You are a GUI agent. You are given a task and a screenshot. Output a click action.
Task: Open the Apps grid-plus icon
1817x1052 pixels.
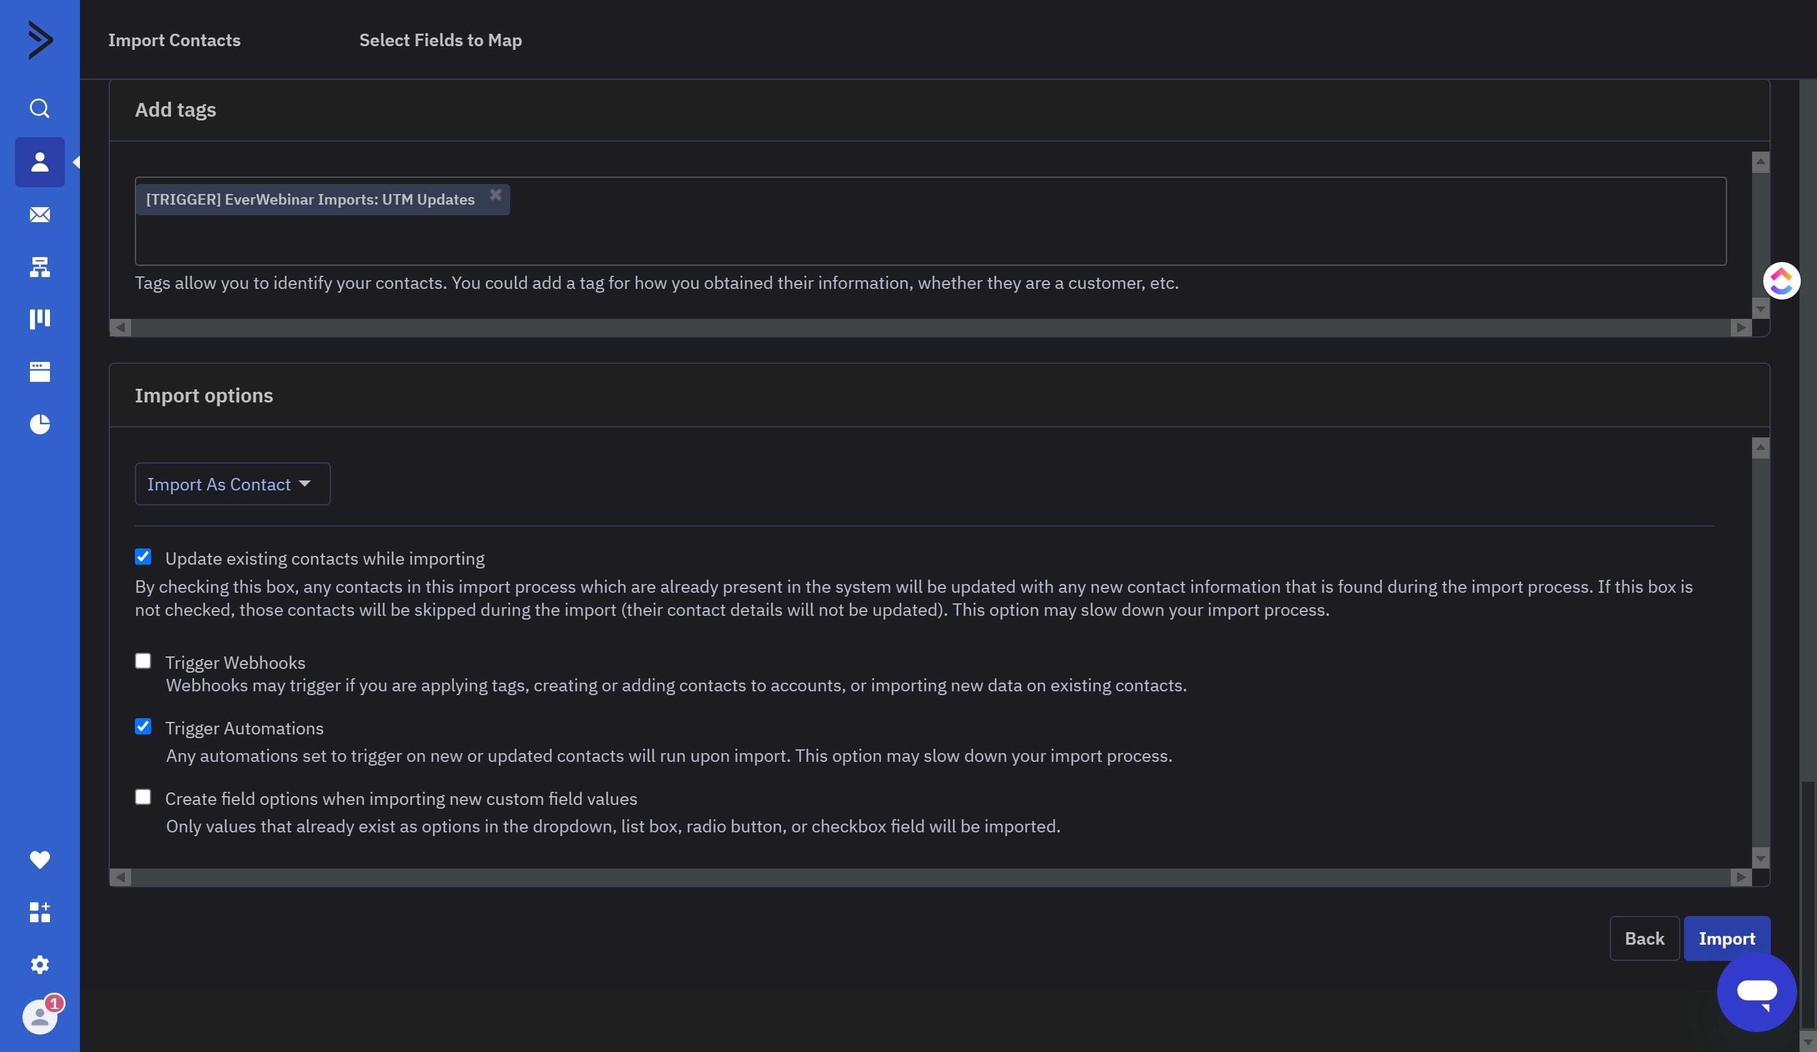click(40, 912)
